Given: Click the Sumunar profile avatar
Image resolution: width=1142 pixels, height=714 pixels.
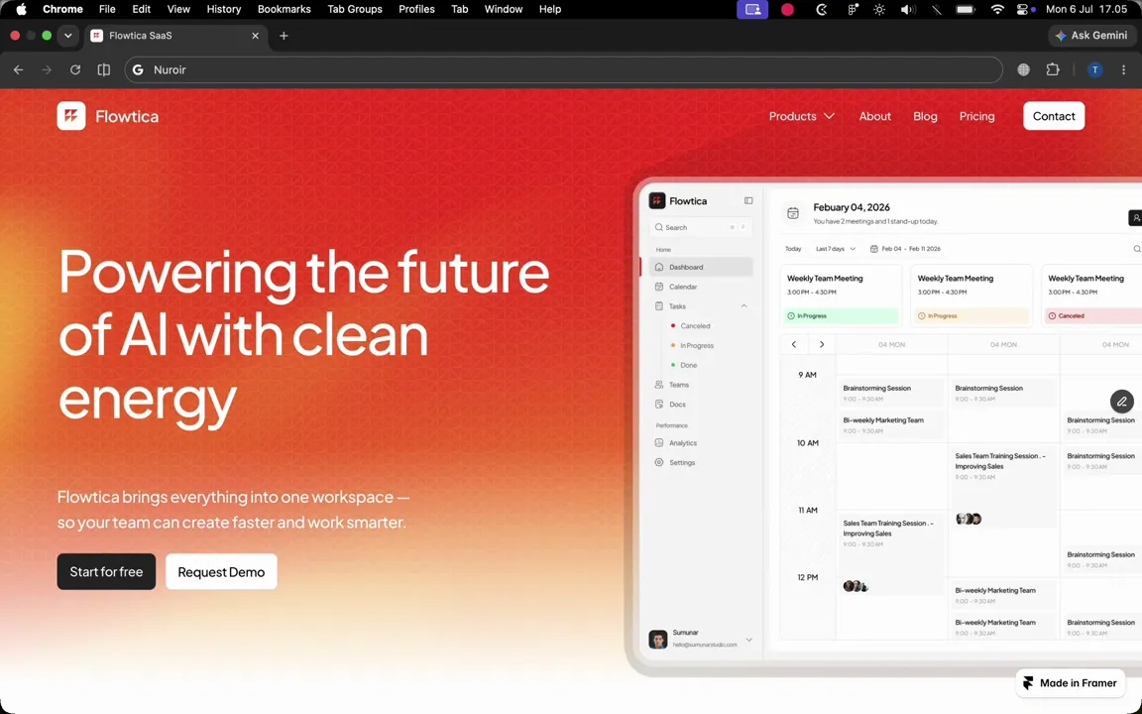Looking at the screenshot, I should click(657, 639).
